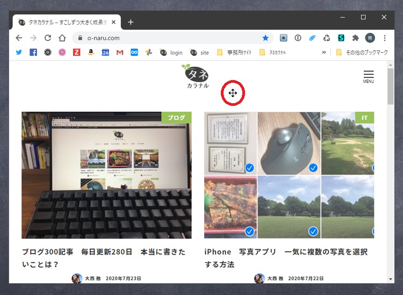The width and height of the screenshot is (403, 295).
Task: Open the circled 1 password extension
Action: pyautogui.click(x=298, y=38)
